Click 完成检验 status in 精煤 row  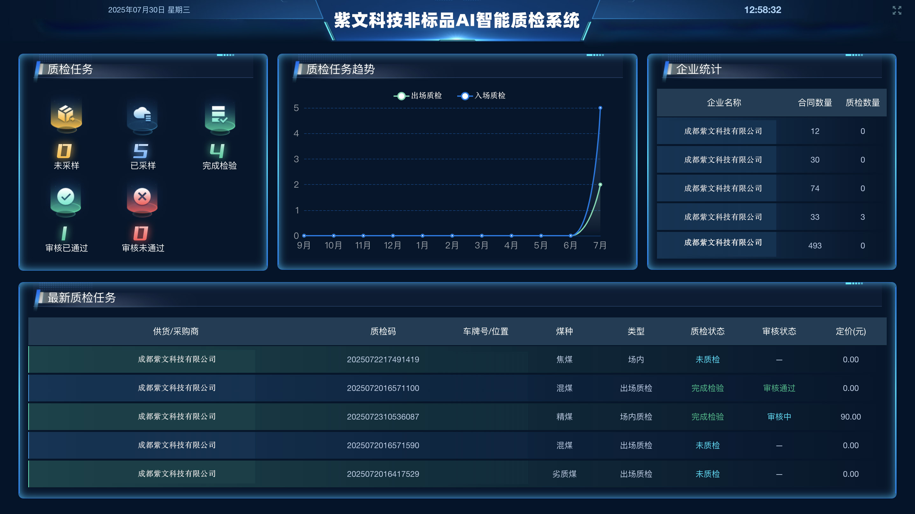pyautogui.click(x=707, y=417)
